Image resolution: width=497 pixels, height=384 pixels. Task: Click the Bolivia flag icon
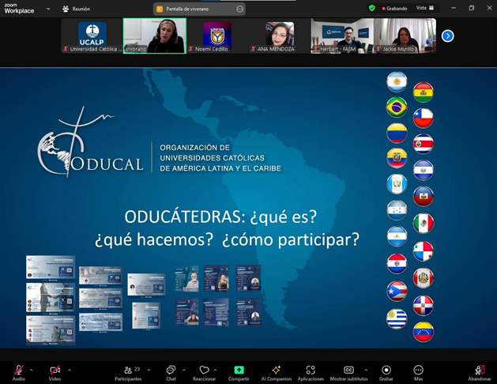(424, 92)
